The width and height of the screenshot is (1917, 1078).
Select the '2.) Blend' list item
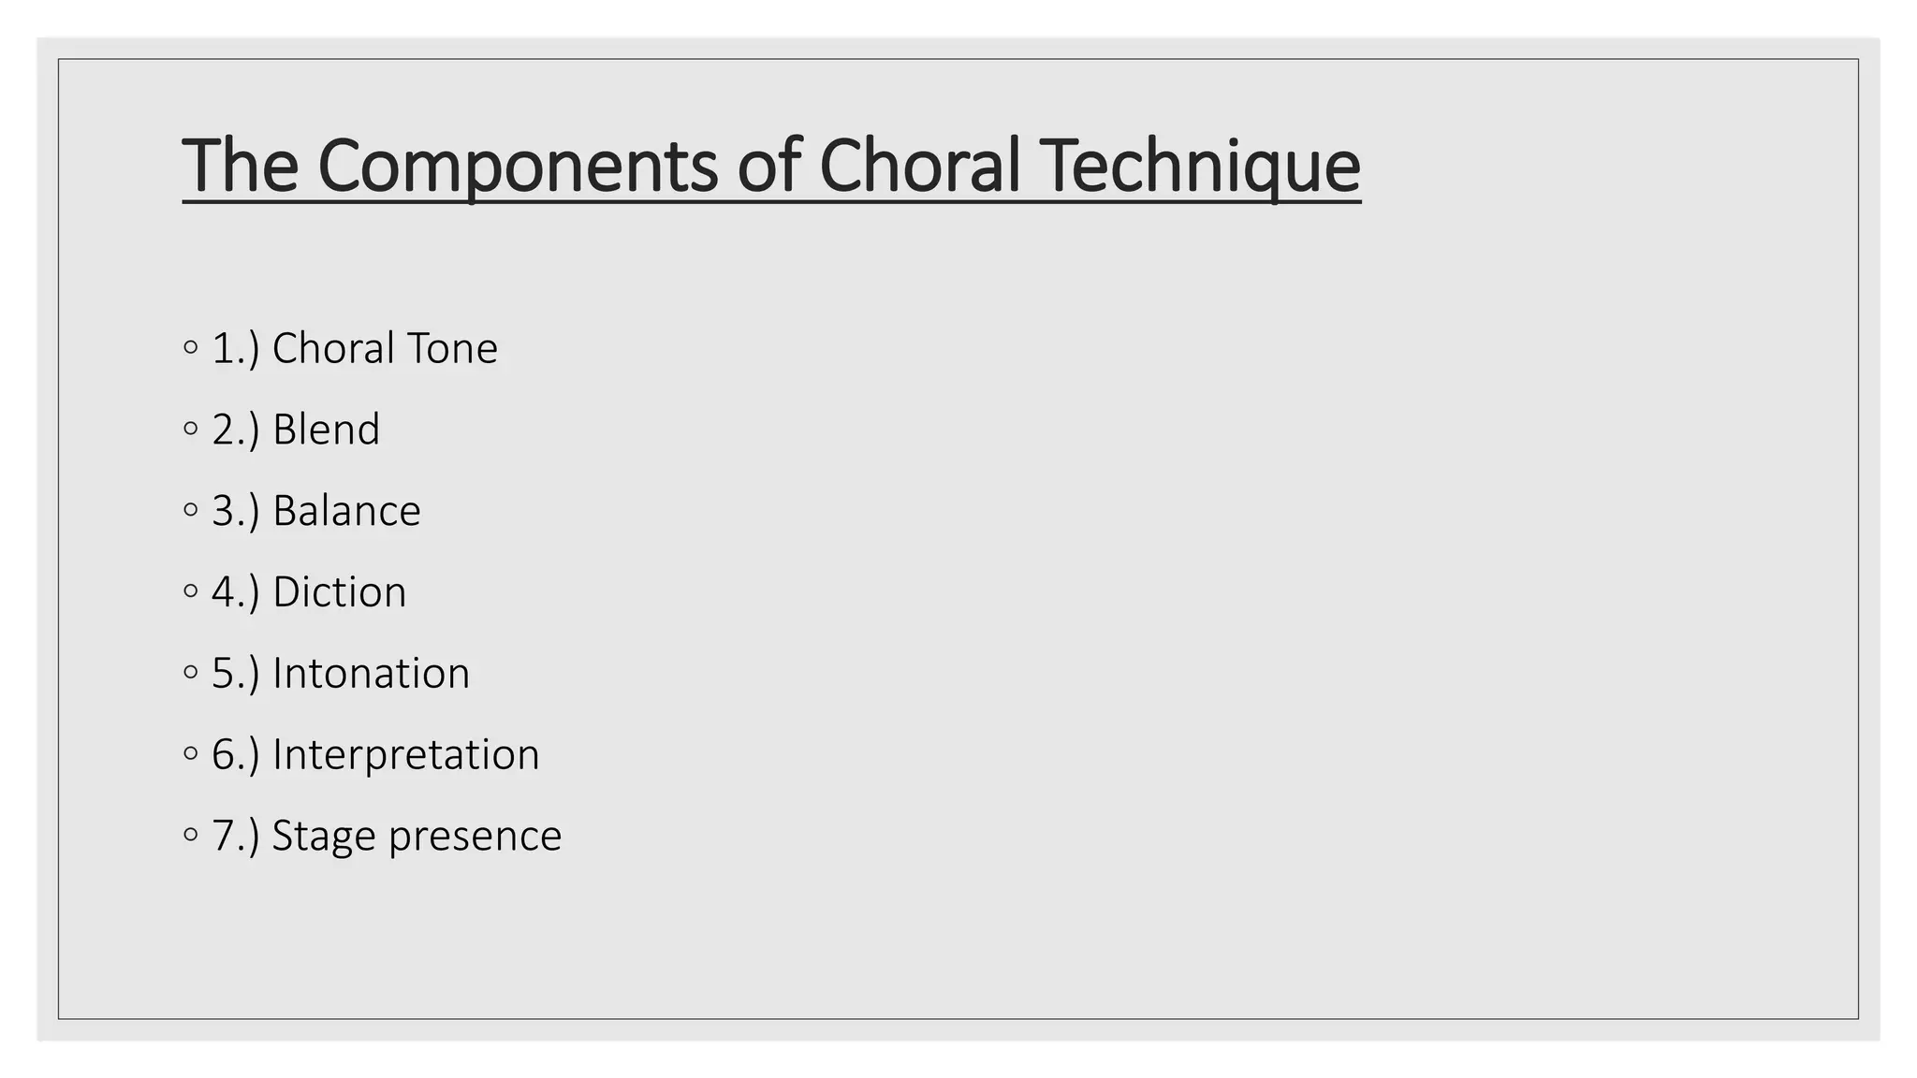click(x=296, y=430)
